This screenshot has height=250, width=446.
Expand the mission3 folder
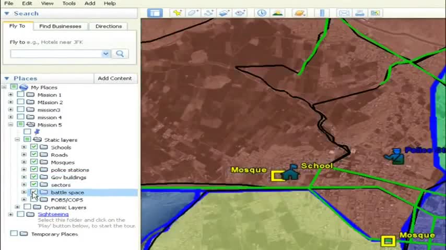tap(10, 109)
